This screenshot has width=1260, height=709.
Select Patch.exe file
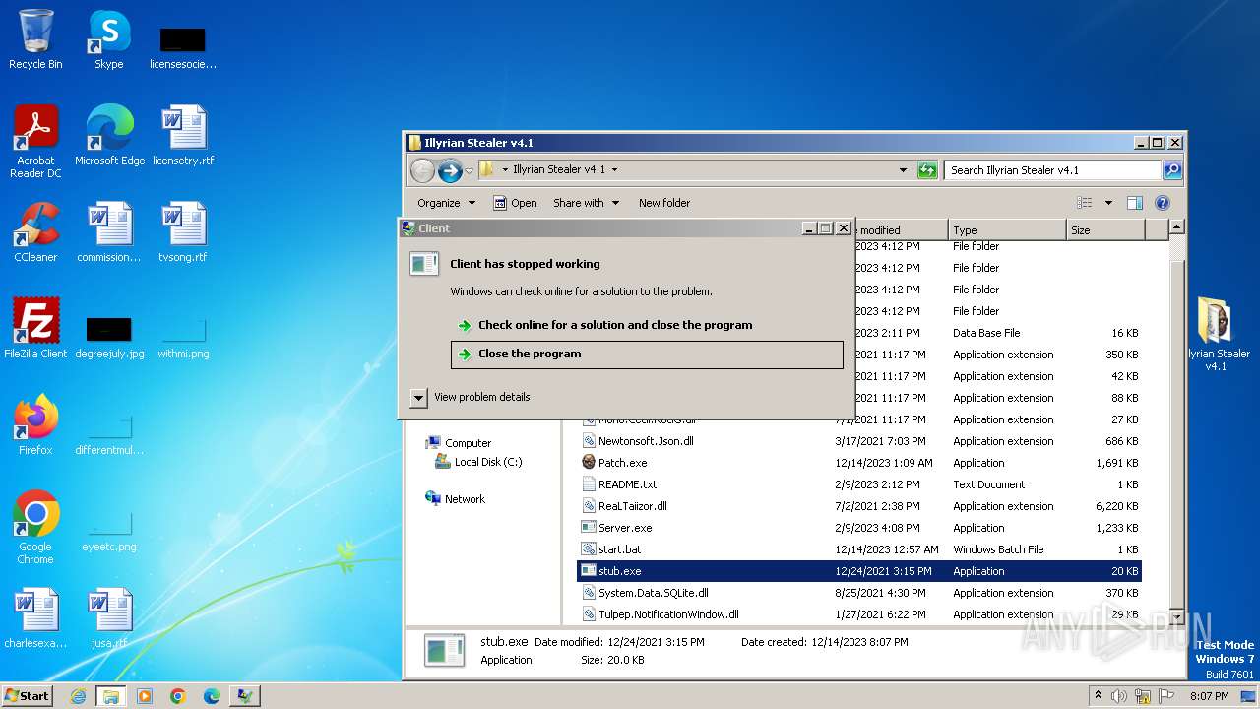(x=858, y=463)
